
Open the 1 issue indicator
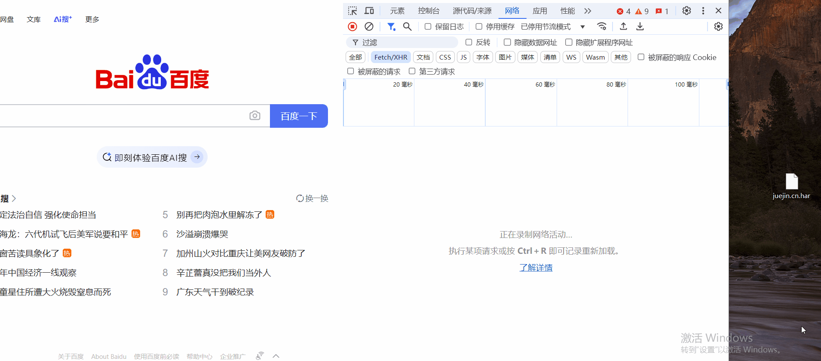point(662,11)
